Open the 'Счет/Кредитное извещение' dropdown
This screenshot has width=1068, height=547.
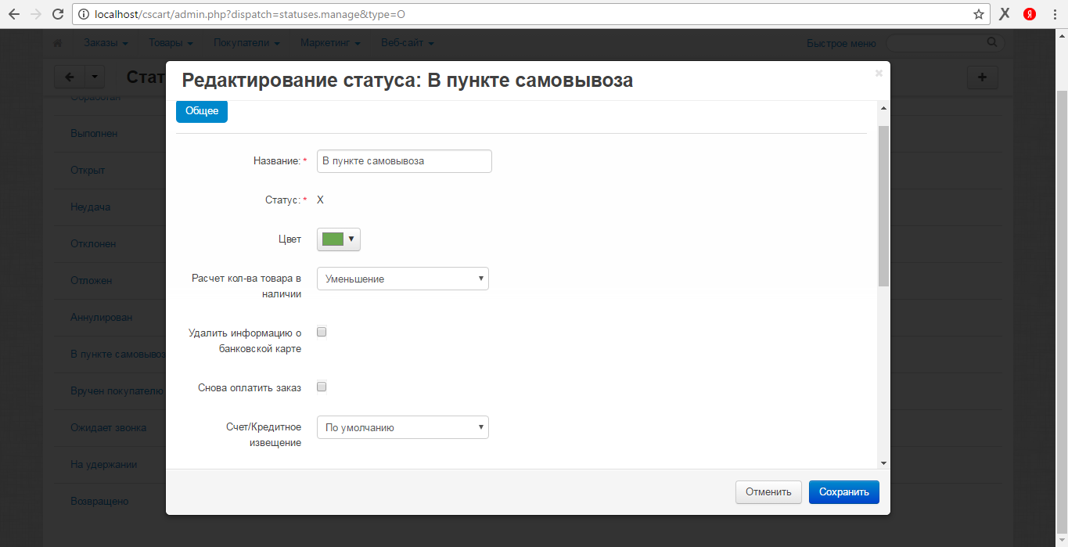[x=403, y=427]
